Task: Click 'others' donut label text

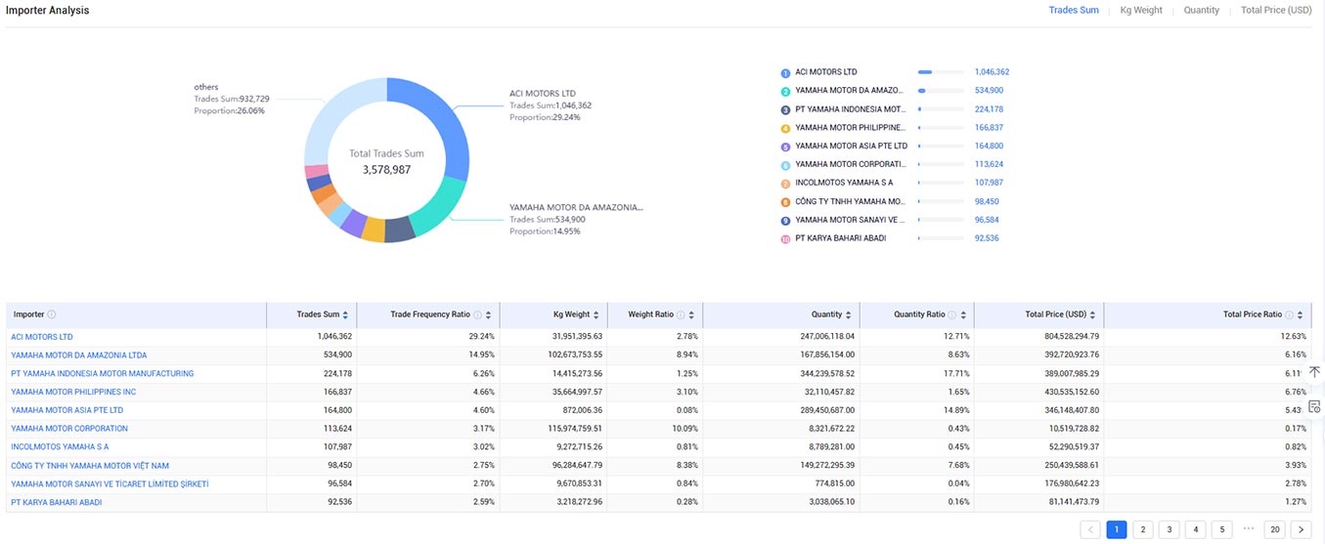Action: [232, 99]
